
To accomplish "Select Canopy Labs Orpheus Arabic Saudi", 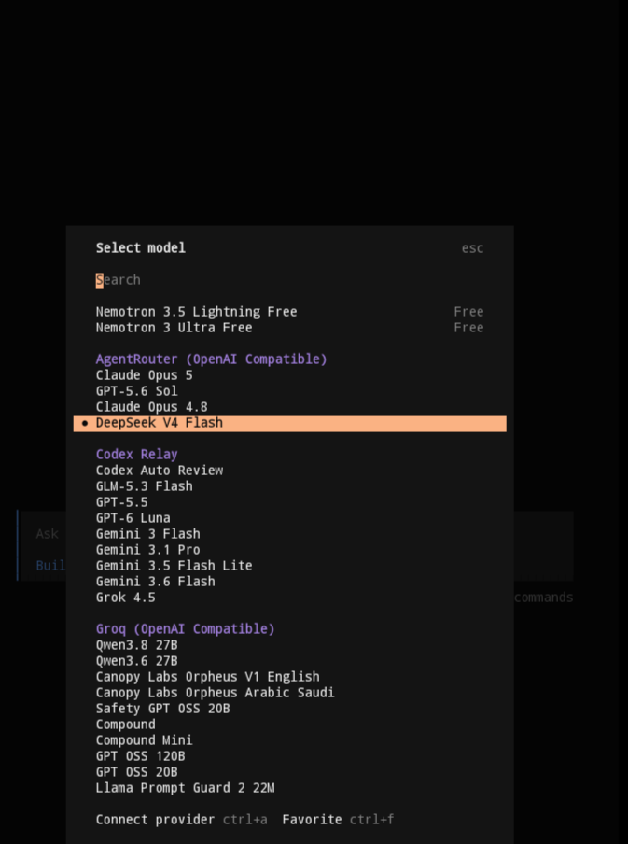I will tap(289, 693).
